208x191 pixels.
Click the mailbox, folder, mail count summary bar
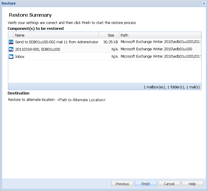[171, 87]
